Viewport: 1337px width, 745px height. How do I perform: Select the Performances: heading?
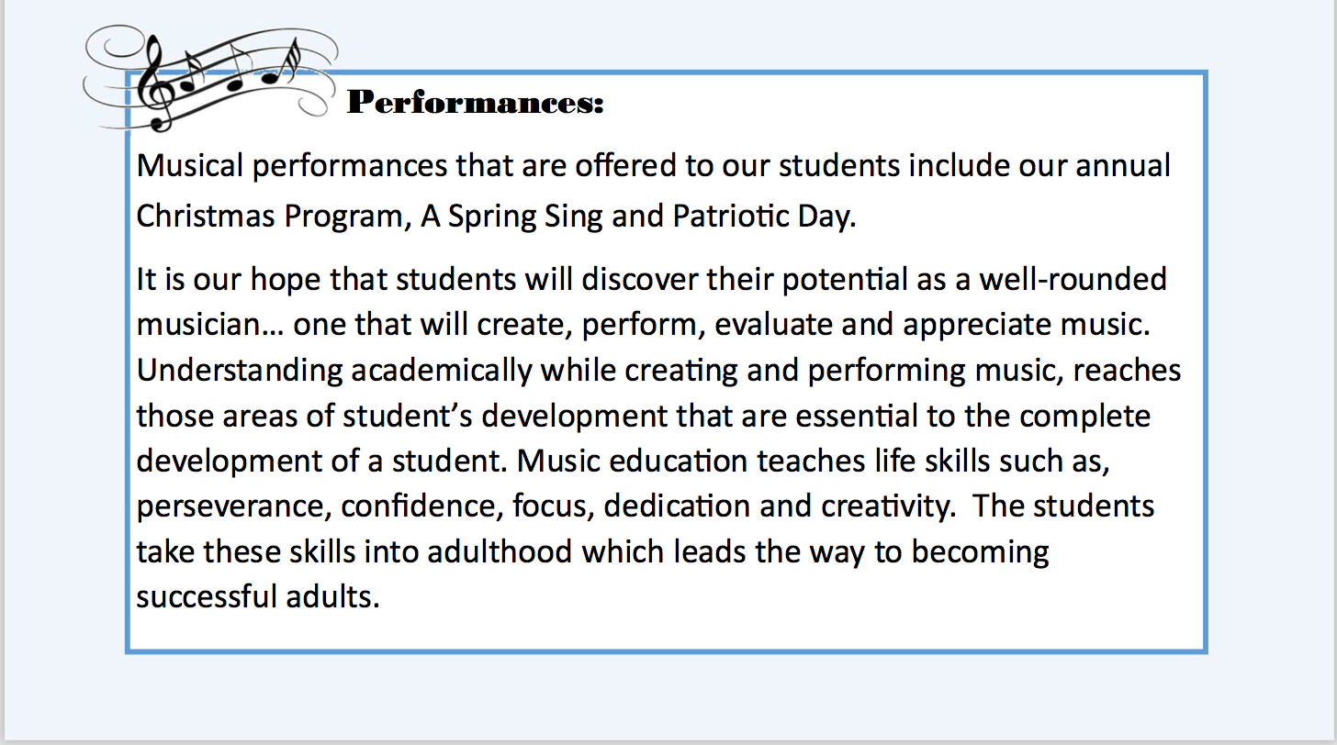tap(476, 103)
